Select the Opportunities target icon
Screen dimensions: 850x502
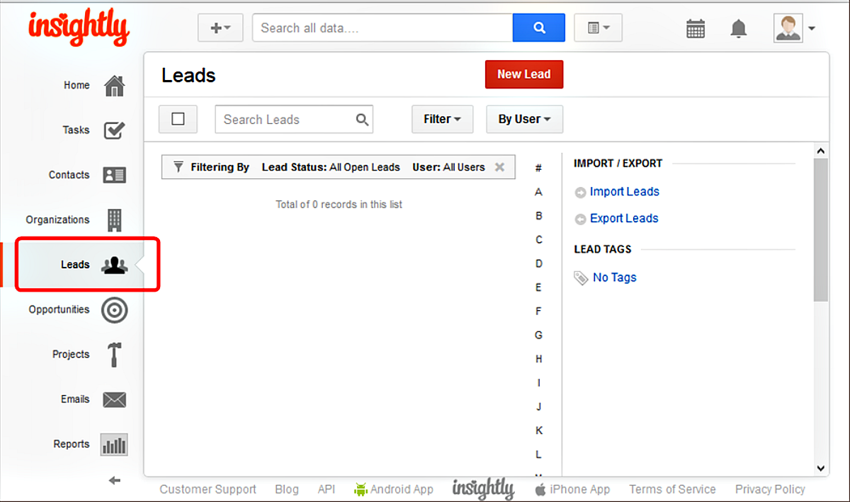pyautogui.click(x=114, y=309)
